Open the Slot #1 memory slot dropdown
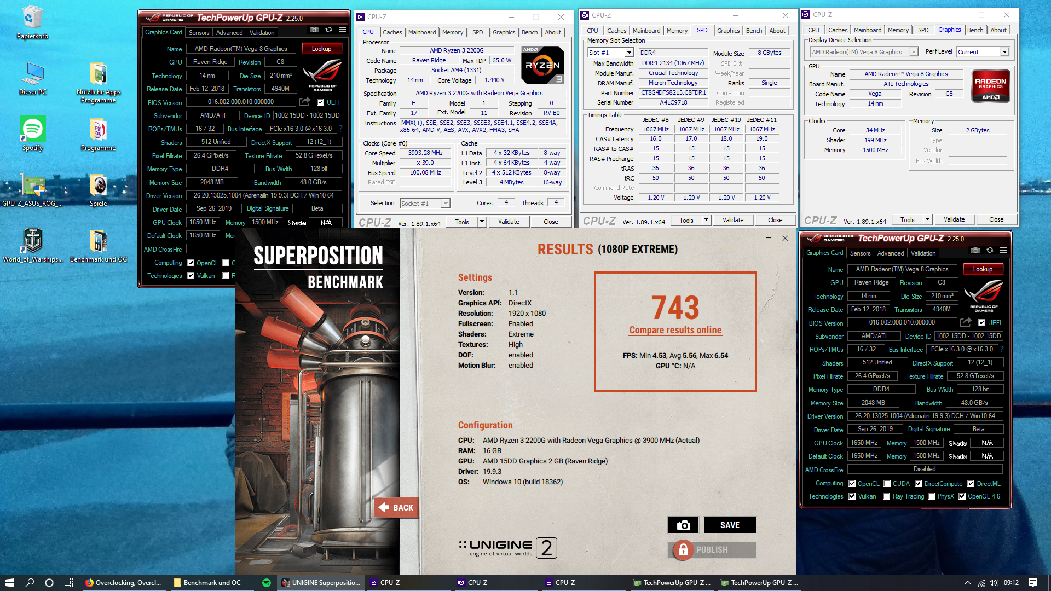 click(x=610, y=53)
